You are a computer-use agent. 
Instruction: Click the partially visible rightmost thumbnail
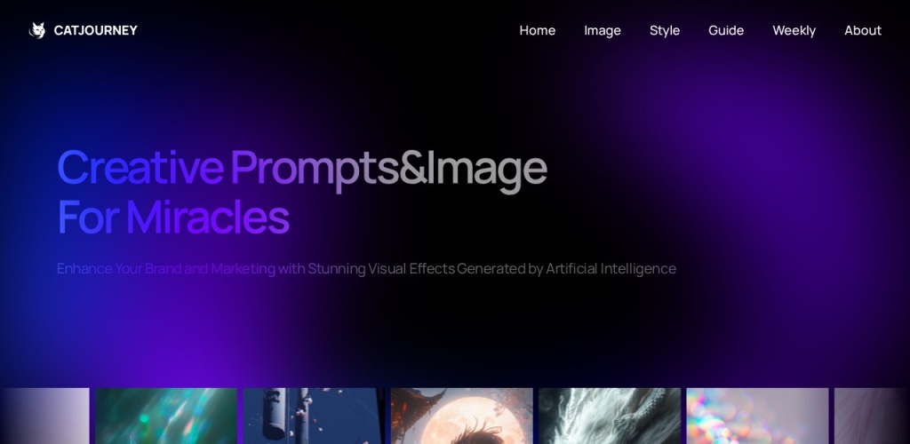[x=873, y=416]
